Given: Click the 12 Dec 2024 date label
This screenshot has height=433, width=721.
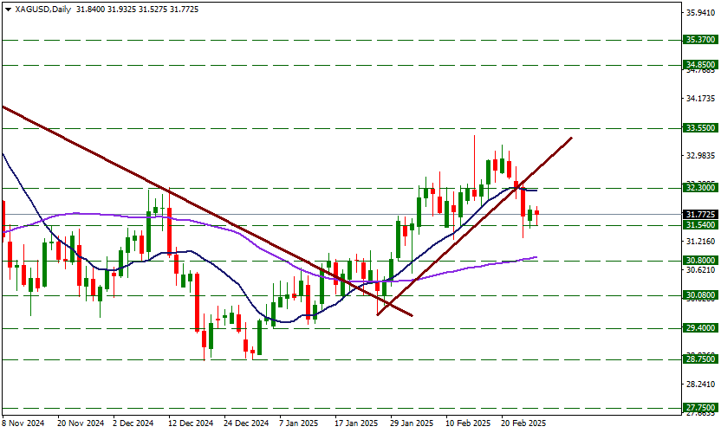Looking at the screenshot, I should pyautogui.click(x=191, y=423).
